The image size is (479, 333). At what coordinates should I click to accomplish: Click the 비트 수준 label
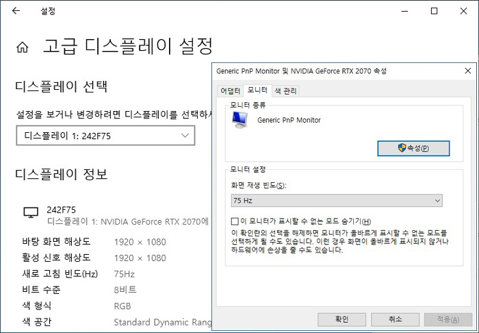pyautogui.click(x=41, y=289)
